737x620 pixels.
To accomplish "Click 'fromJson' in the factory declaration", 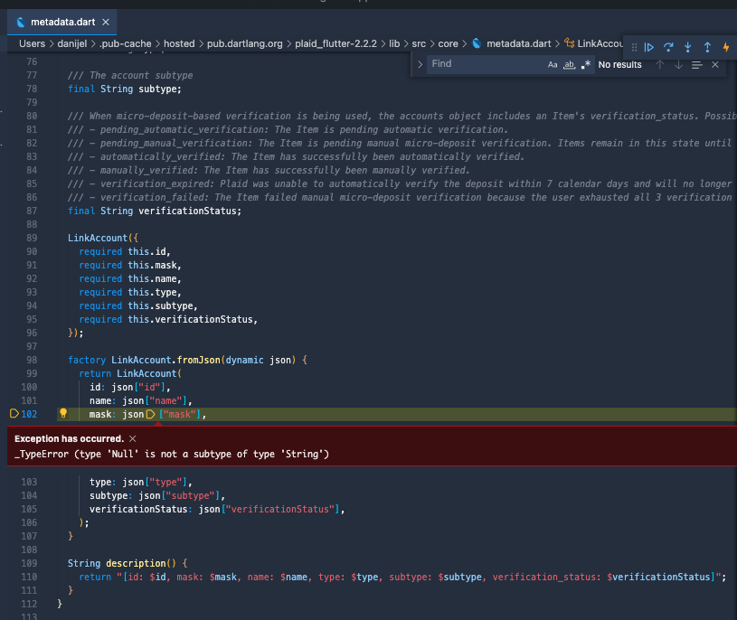I will click(199, 361).
